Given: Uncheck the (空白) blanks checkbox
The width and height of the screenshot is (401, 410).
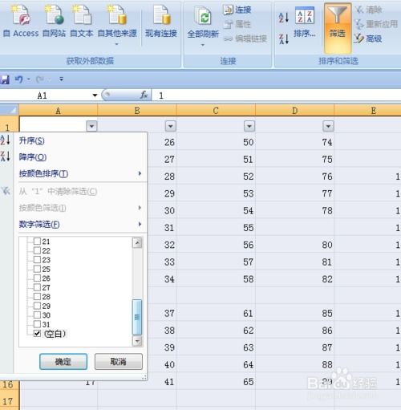Looking at the screenshot, I should click(37, 333).
